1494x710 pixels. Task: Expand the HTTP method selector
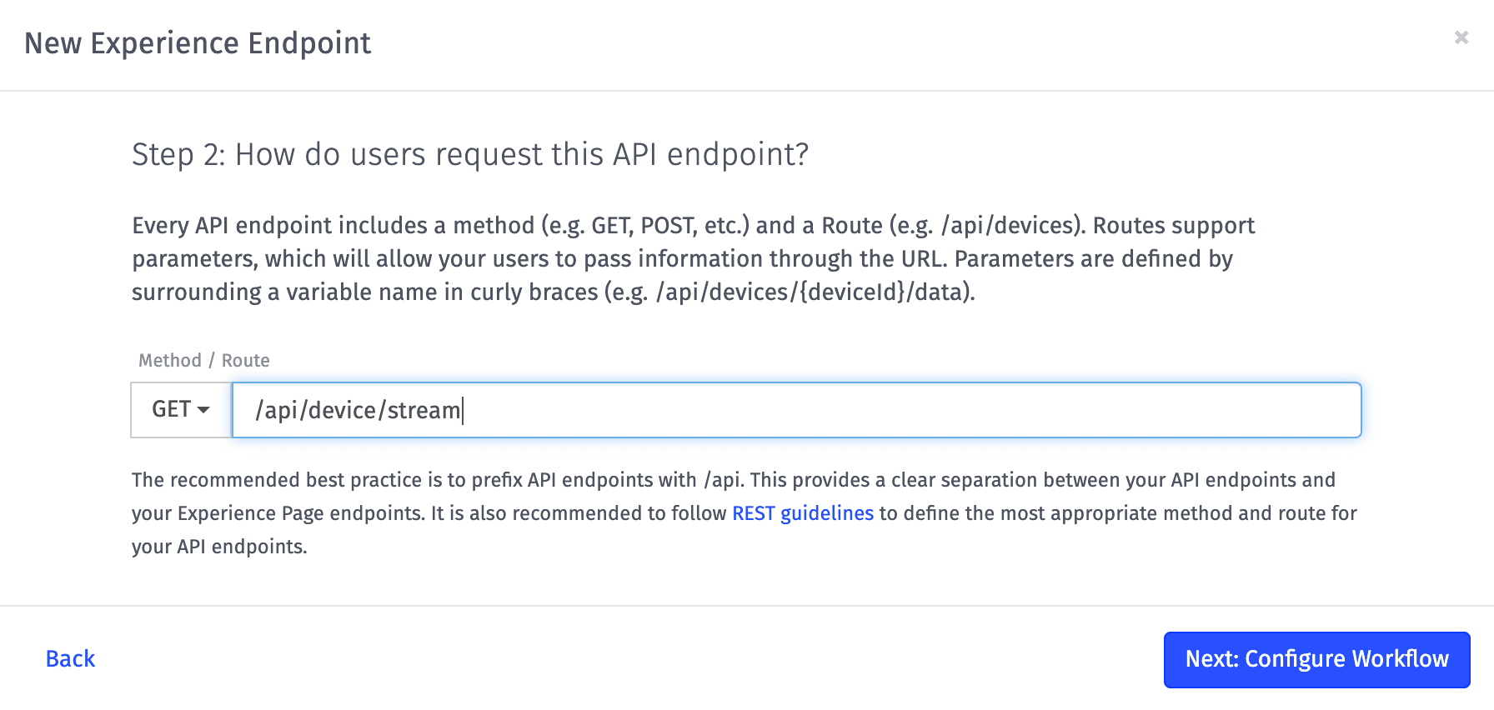181,410
